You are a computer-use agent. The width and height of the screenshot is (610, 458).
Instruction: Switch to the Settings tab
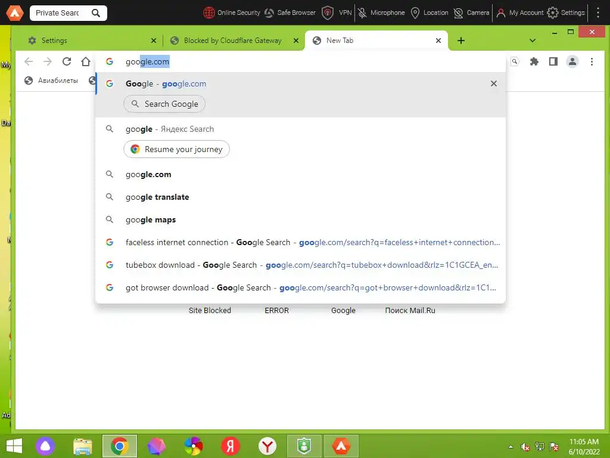pos(89,41)
